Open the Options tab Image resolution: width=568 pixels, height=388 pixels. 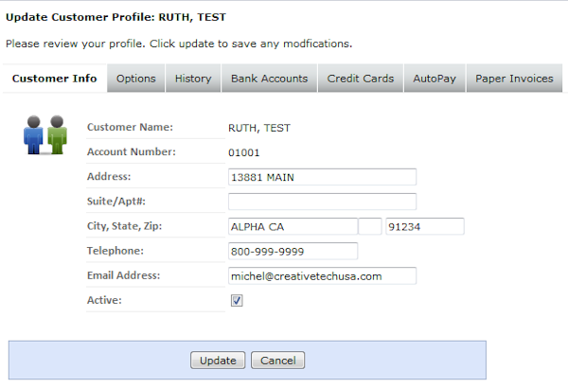coord(136,79)
